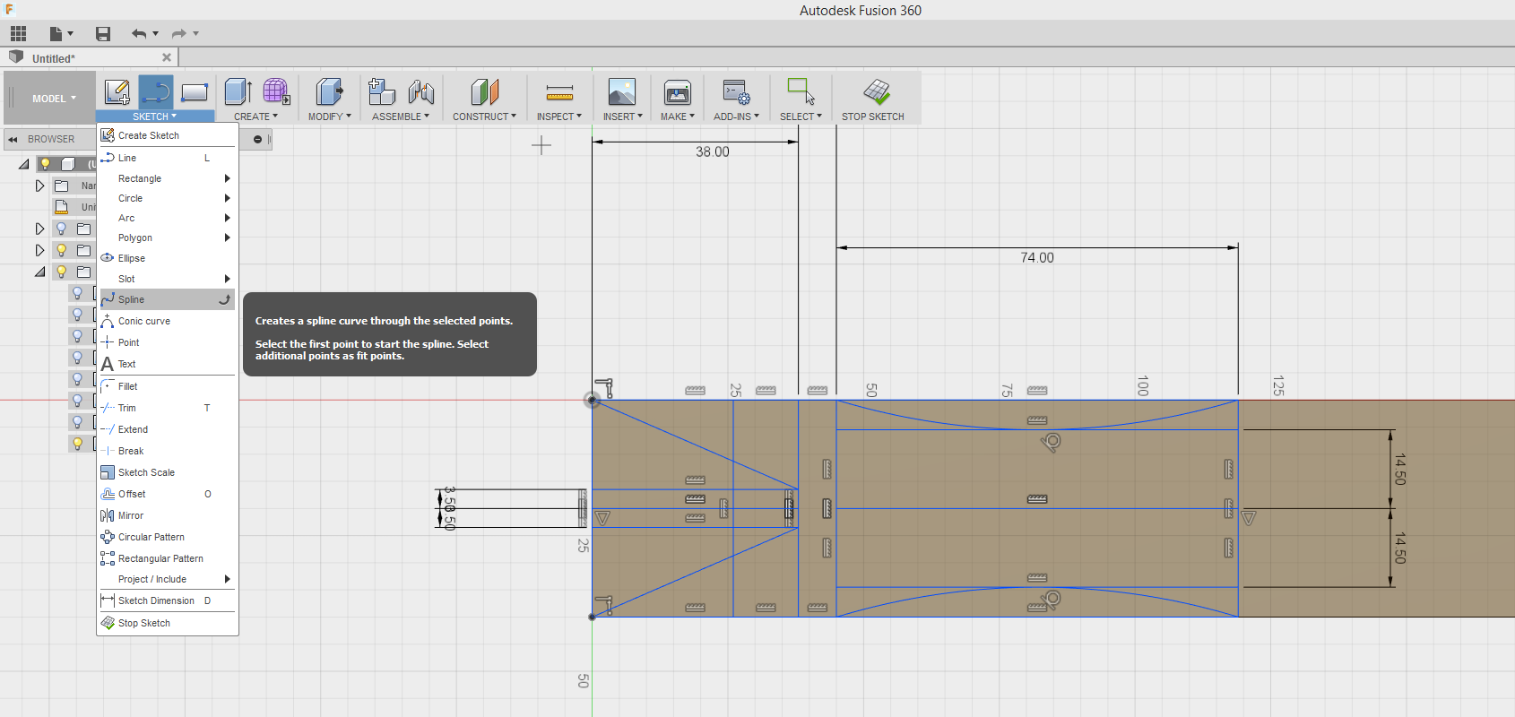Choose Trim menu entry

point(166,408)
